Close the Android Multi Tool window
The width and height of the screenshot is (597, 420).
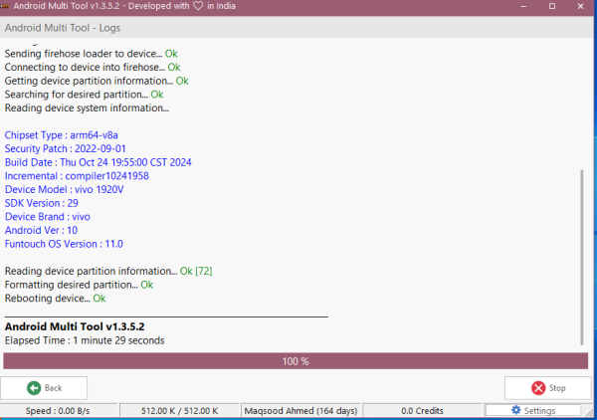coord(581,7)
